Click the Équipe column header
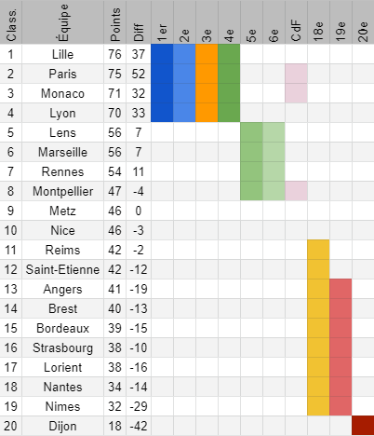 62,22
